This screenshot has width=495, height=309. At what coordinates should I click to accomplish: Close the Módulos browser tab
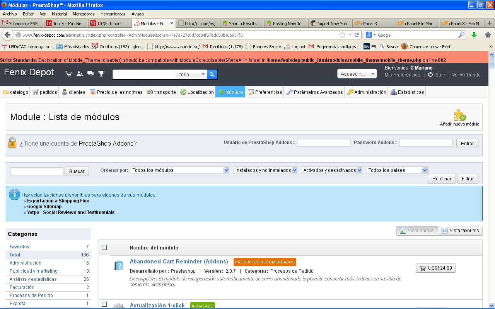coord(172,23)
